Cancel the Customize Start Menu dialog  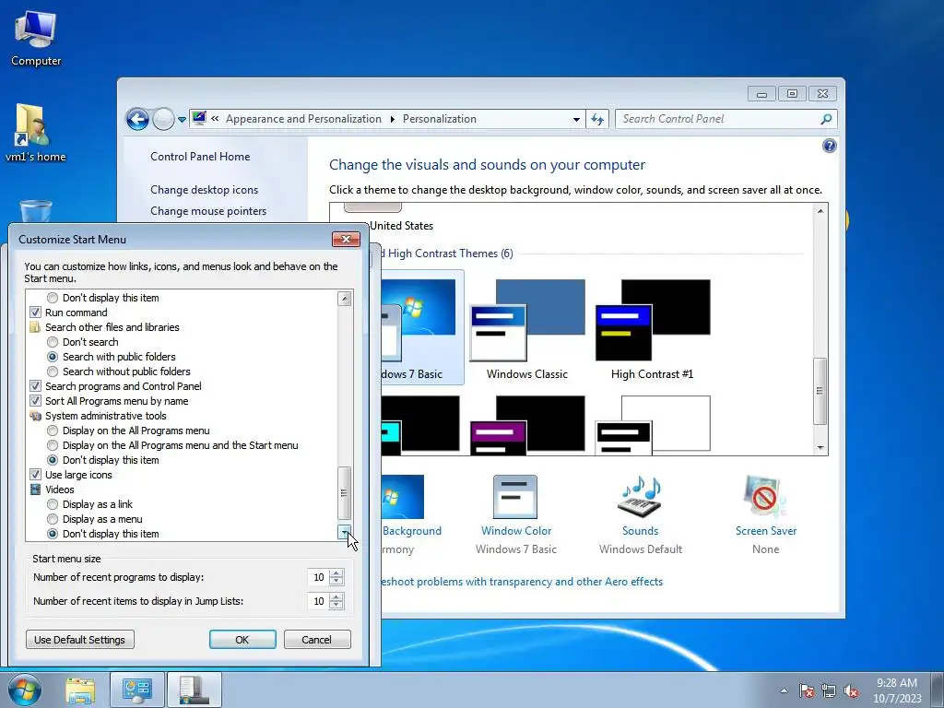(317, 640)
